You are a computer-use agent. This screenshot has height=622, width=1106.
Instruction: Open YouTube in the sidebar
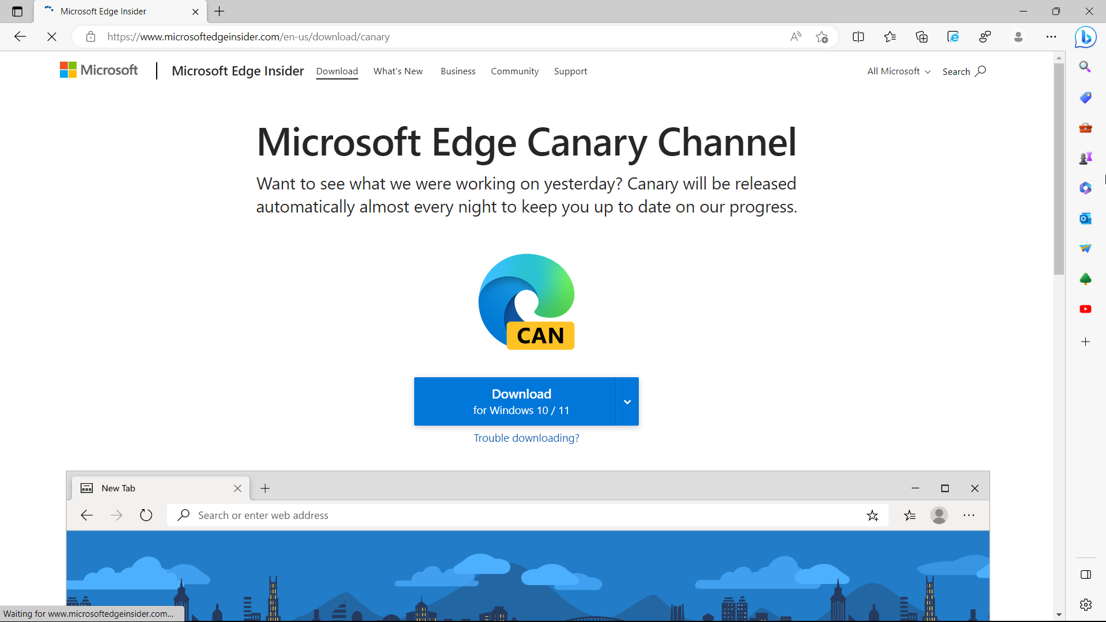1085,309
